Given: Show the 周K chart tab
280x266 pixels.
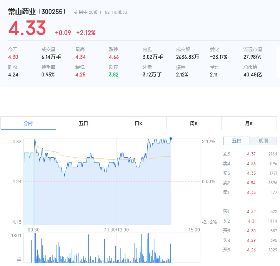Looking at the screenshot, I should [194, 123].
